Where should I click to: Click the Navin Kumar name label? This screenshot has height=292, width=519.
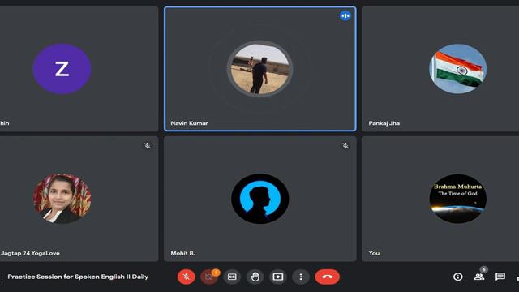189,123
